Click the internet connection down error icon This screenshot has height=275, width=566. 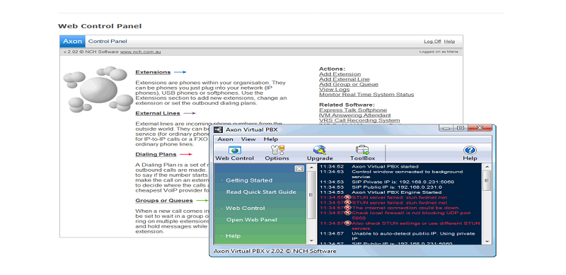click(347, 208)
